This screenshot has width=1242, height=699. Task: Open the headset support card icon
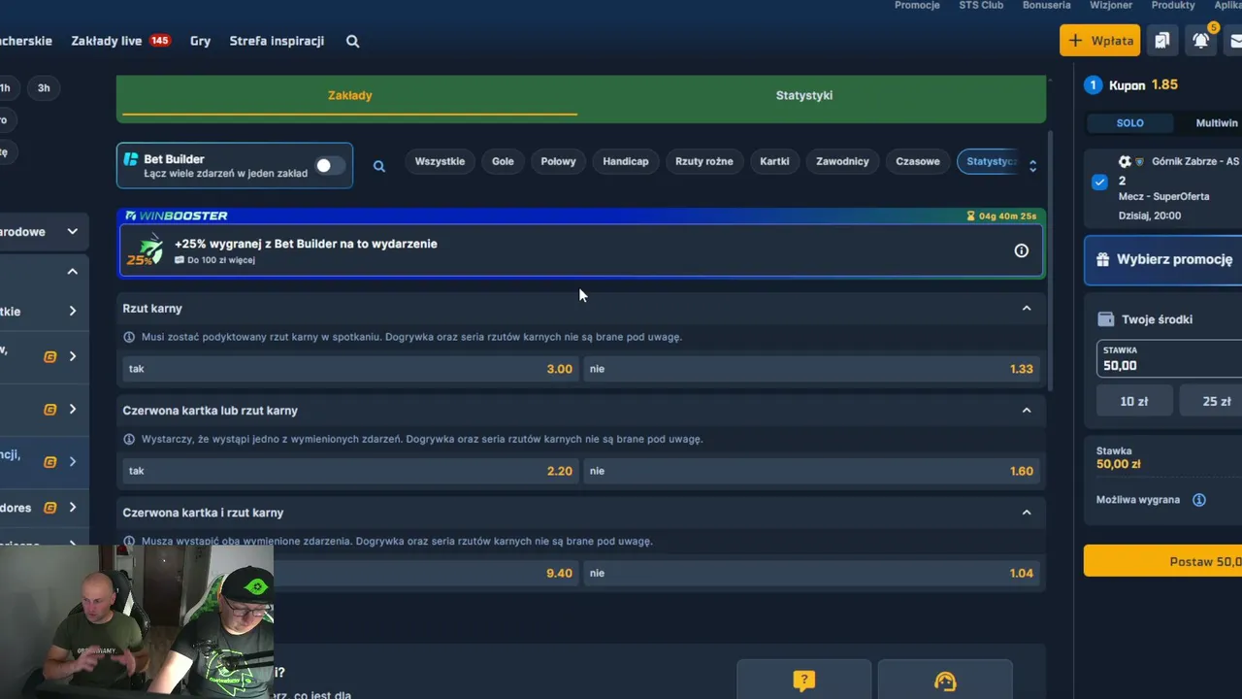tap(945, 682)
